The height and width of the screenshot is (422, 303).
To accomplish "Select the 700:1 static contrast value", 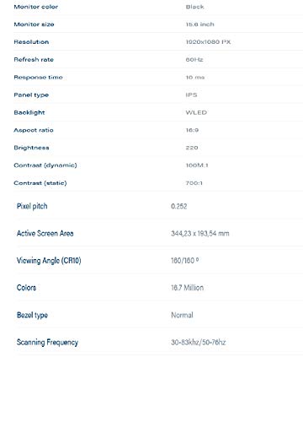I will click(x=194, y=183).
